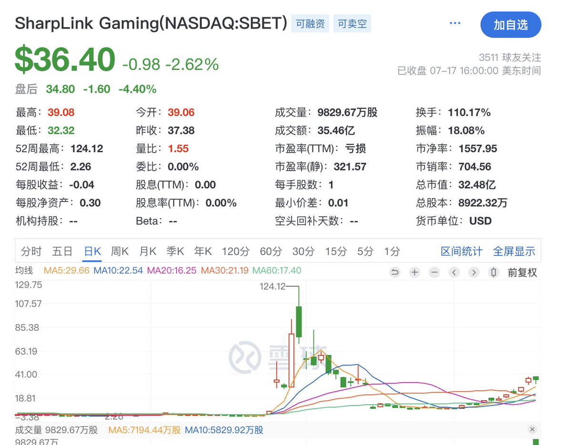Image resolution: width=571 pixels, height=445 pixels.
Task: Open 全屏显示 fullscreen chart view
Action: [514, 251]
